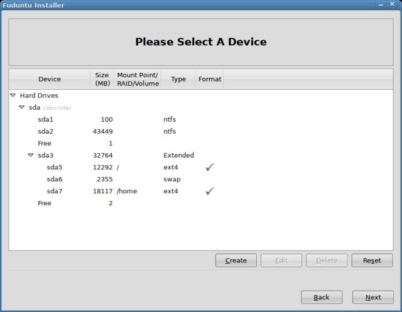Click the 2355 size value

[105, 179]
